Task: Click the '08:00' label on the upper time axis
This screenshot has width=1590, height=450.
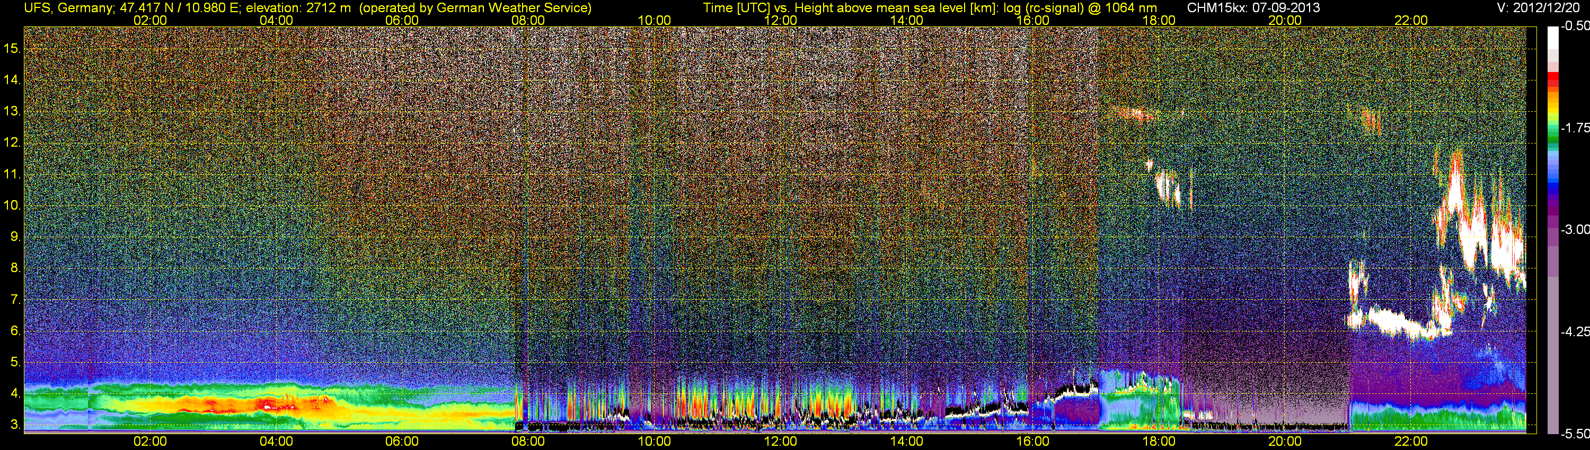Action: coord(528,20)
